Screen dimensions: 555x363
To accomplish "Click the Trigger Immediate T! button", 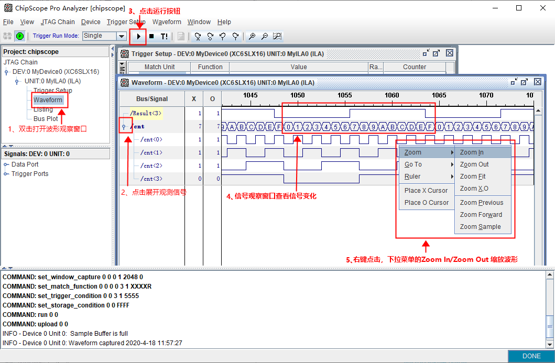I will coord(164,36).
